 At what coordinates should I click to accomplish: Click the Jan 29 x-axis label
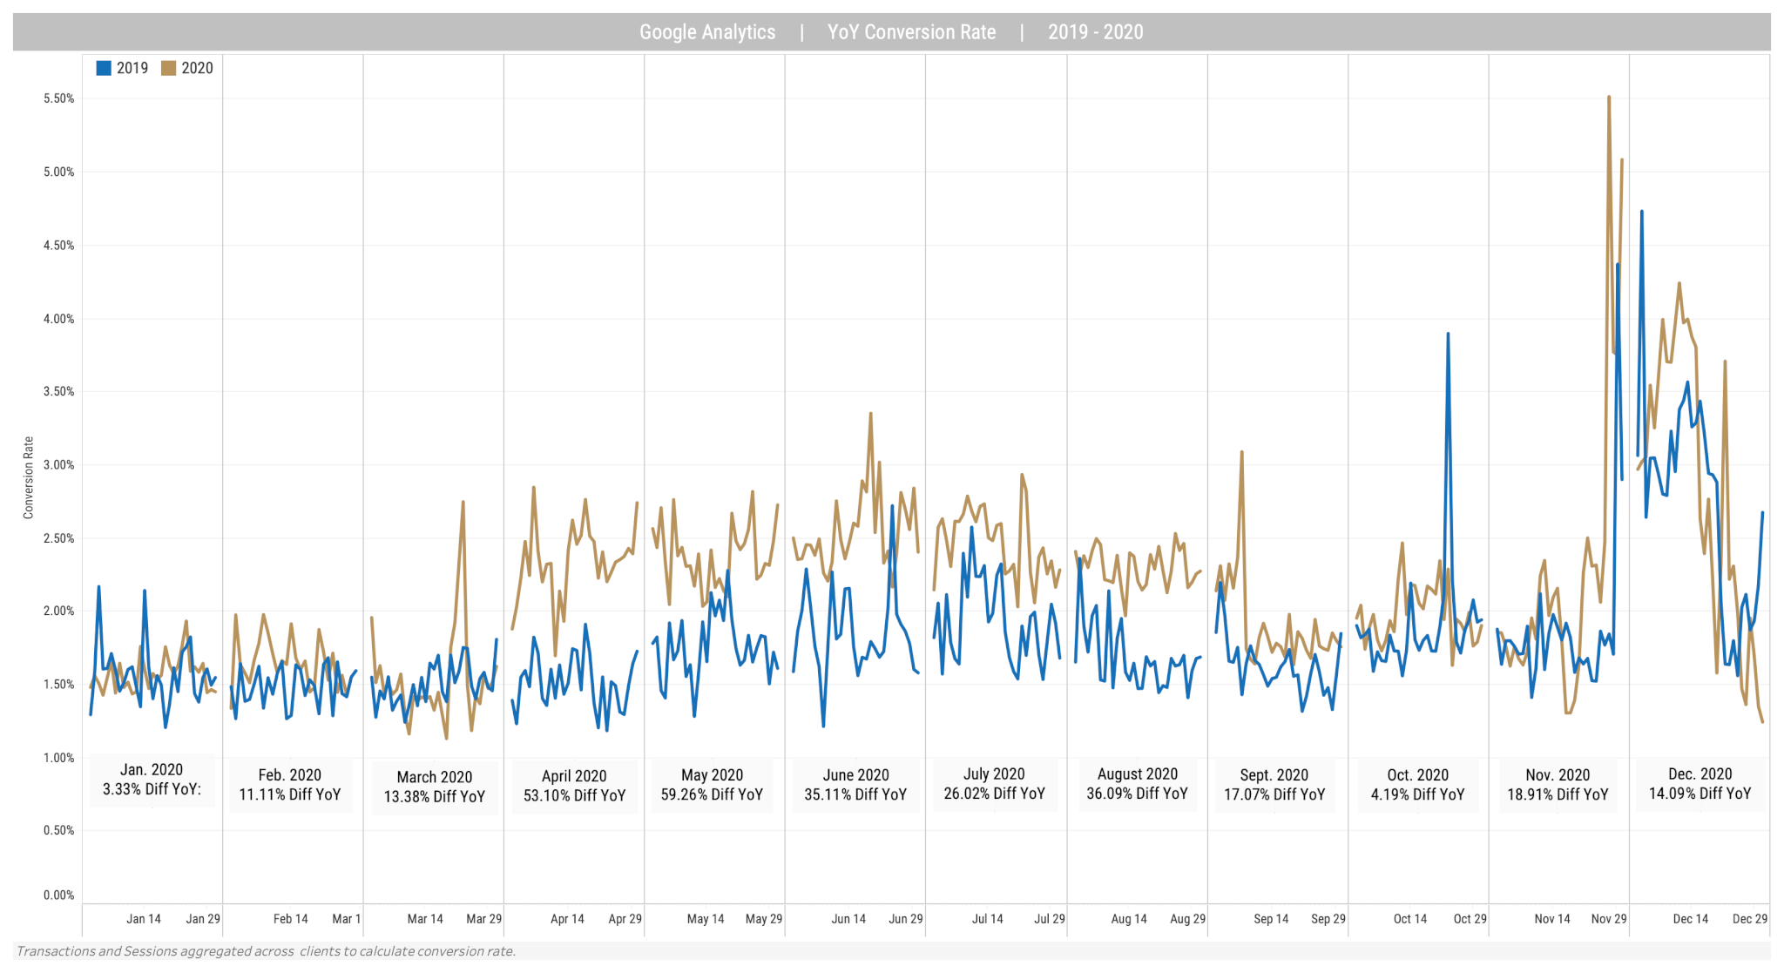point(203,919)
